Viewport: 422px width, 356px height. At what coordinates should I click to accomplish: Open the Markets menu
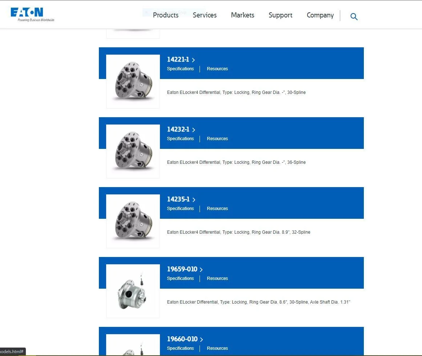(x=242, y=15)
